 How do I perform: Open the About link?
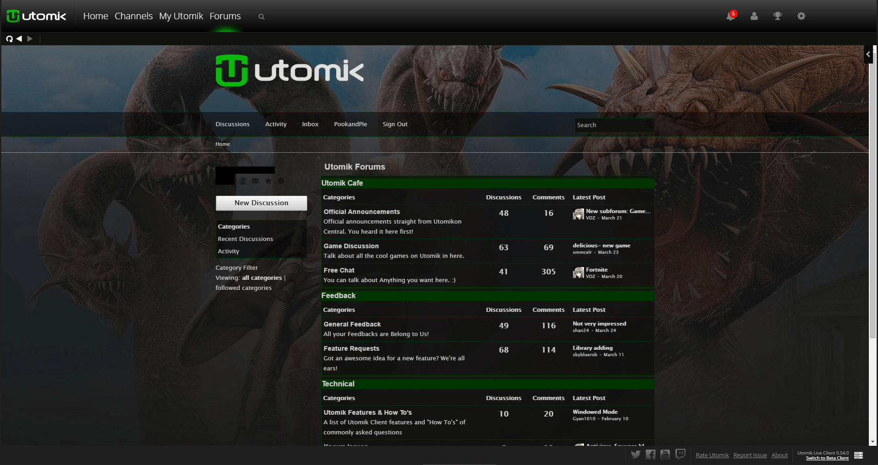(x=780, y=455)
